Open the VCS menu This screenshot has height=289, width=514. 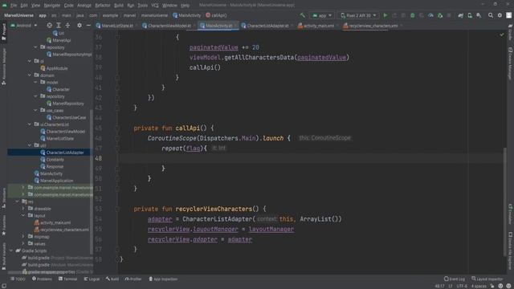pos(155,6)
